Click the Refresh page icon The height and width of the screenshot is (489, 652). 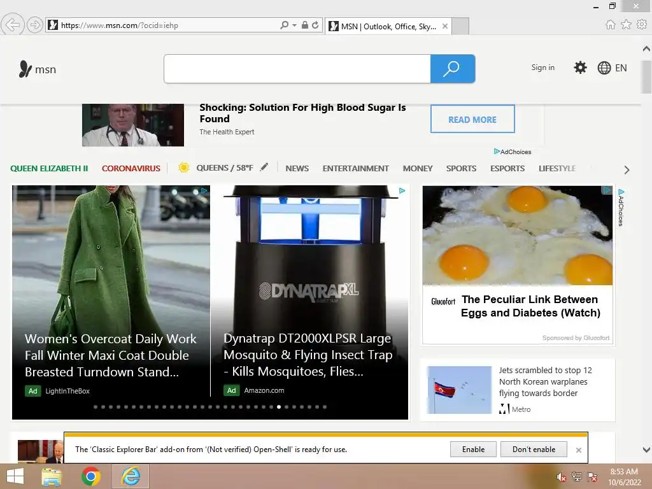[x=315, y=25]
